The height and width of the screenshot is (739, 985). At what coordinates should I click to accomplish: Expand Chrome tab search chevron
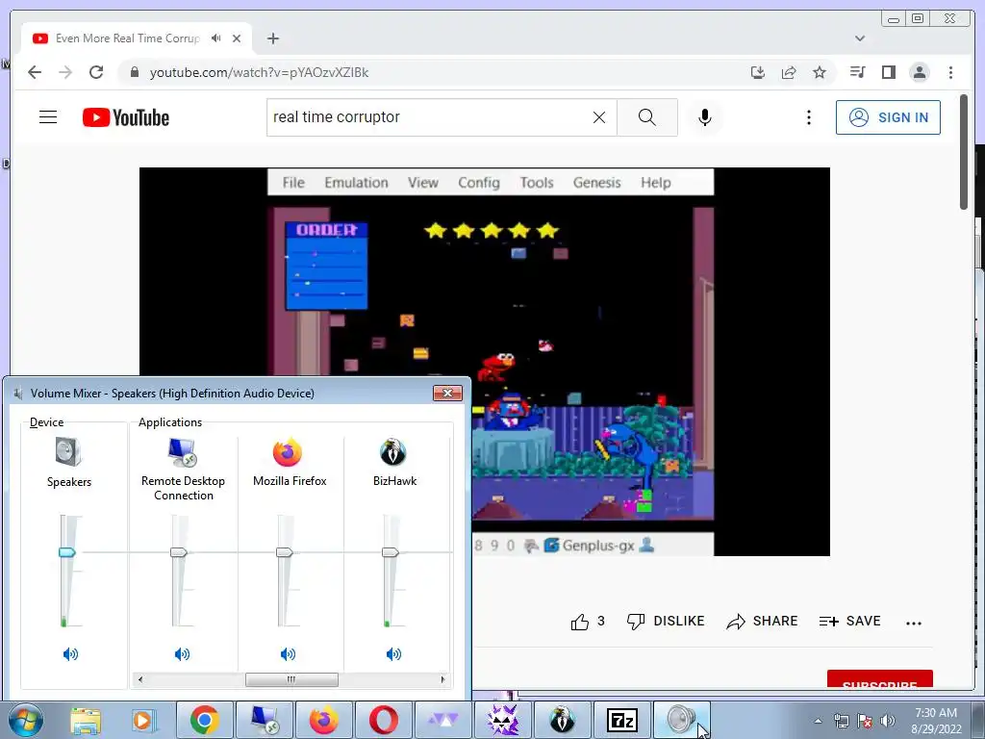860,38
